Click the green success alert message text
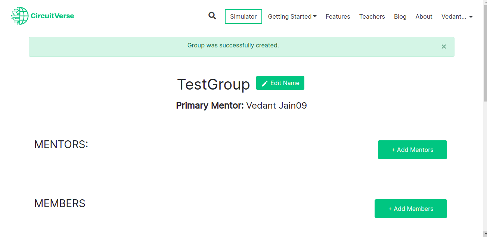Viewport: 487px width, 237px height. point(233,46)
